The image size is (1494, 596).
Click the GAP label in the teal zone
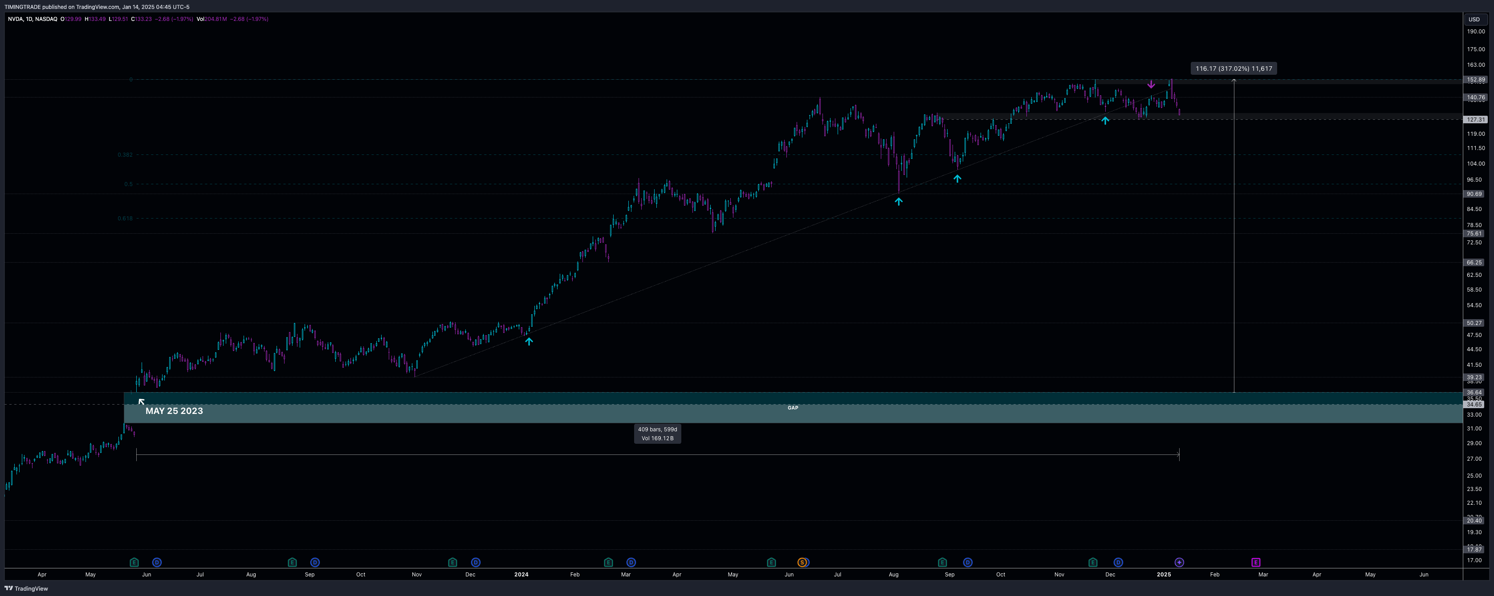tap(793, 408)
